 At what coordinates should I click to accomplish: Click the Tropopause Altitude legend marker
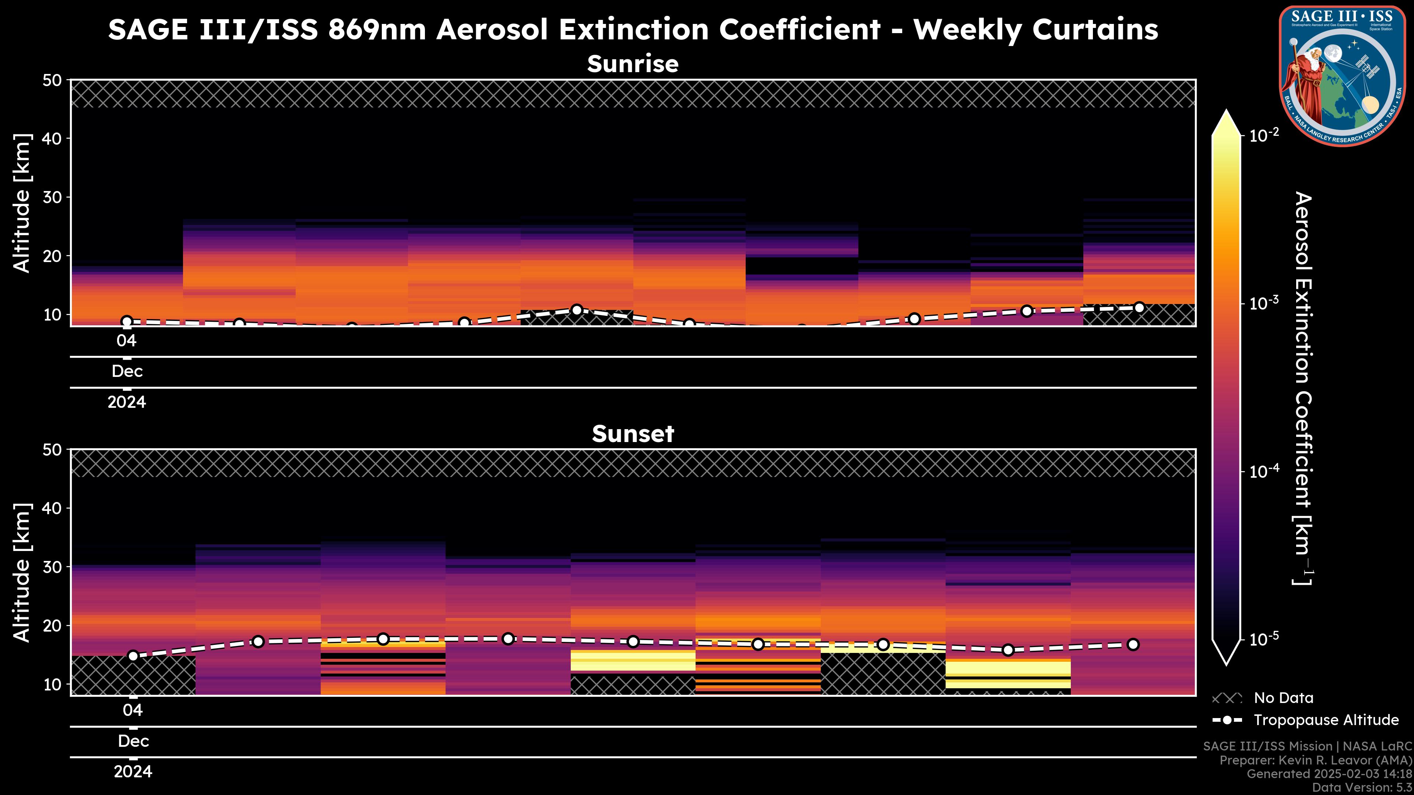pyautogui.click(x=1227, y=720)
